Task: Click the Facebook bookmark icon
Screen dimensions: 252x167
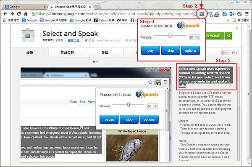Action: pyautogui.click(x=132, y=20)
